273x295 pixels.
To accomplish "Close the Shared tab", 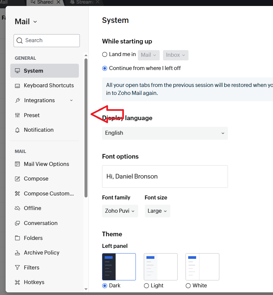I will 58,2.
